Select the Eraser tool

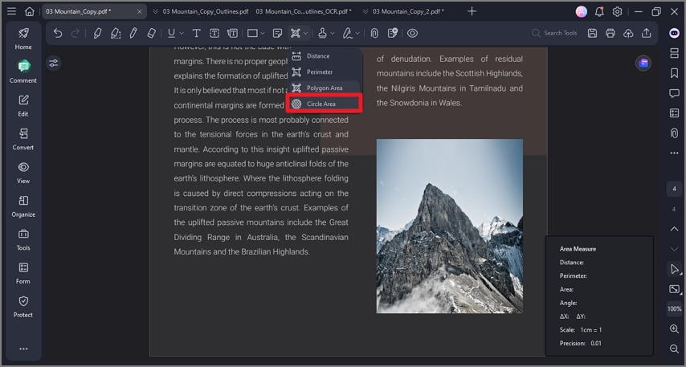[151, 33]
